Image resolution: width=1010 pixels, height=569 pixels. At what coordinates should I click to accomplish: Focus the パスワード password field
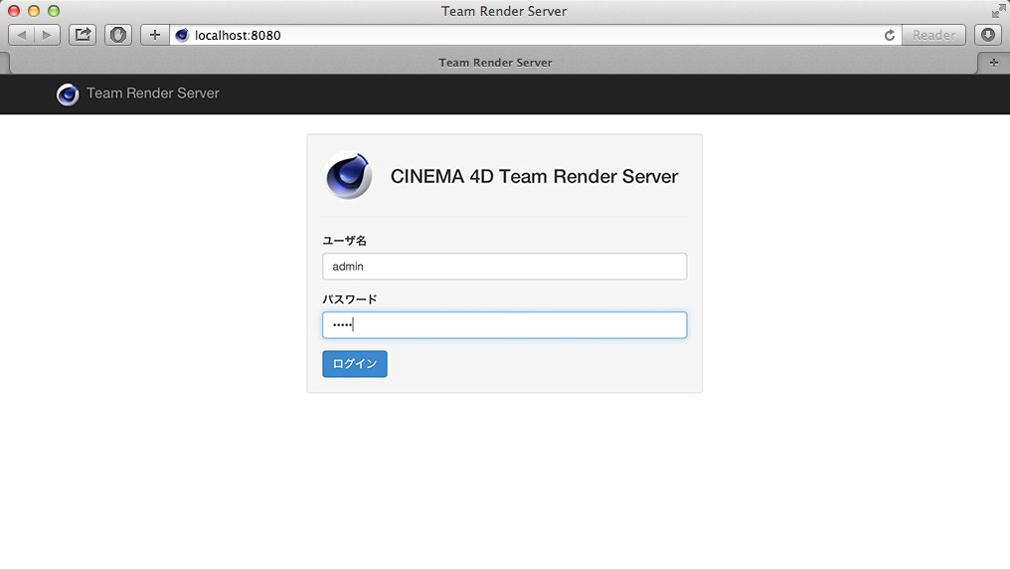click(x=504, y=325)
